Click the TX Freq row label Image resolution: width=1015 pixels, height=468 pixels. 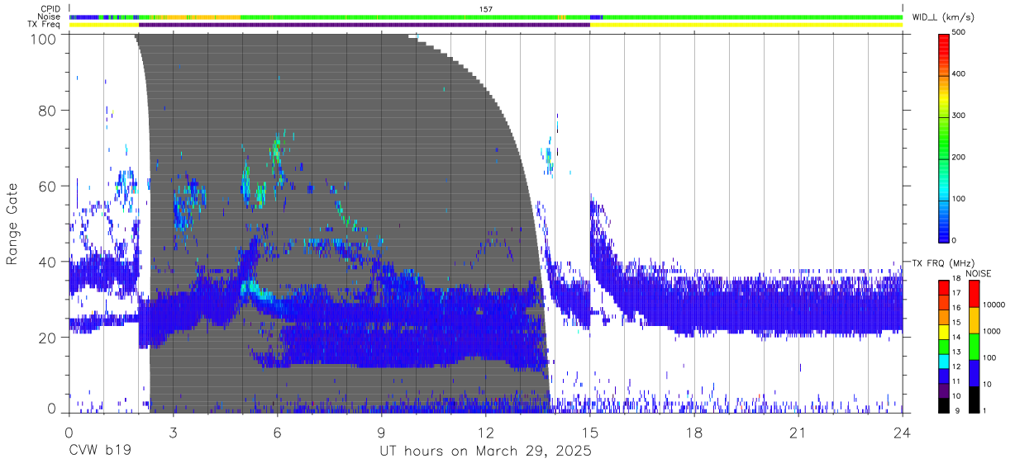click(44, 25)
